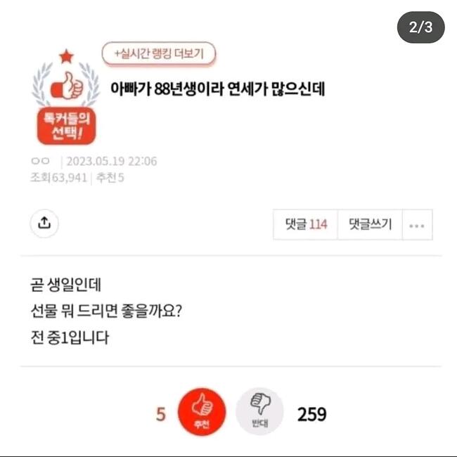This screenshot has height=457, width=457.
Task: Click the downvote count 259
Action: 311,414
